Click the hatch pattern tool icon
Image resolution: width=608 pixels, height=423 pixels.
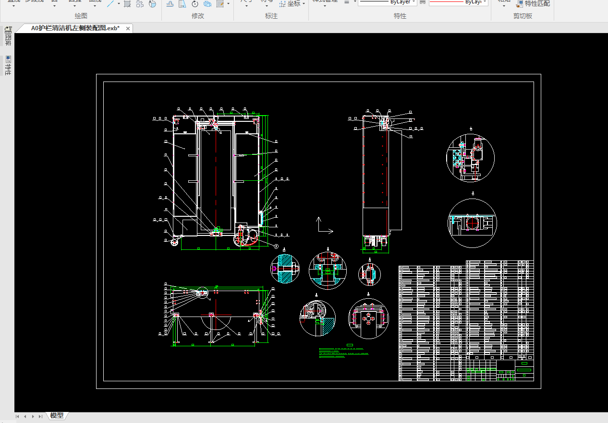(x=127, y=4)
